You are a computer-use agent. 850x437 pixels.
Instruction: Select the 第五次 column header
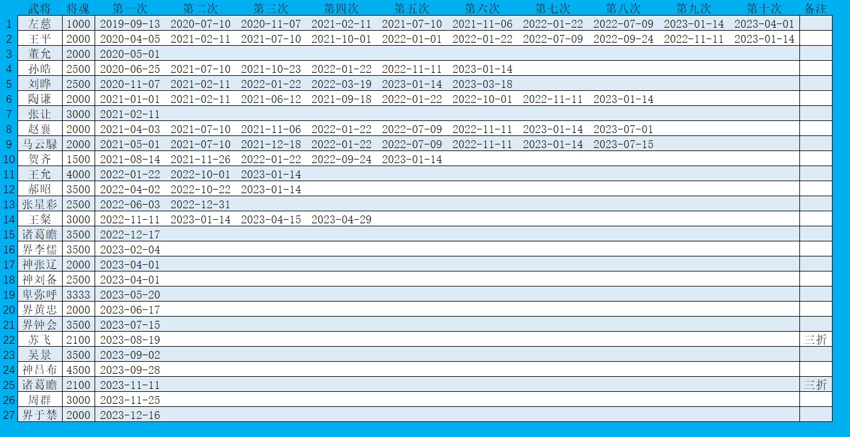tap(412, 8)
